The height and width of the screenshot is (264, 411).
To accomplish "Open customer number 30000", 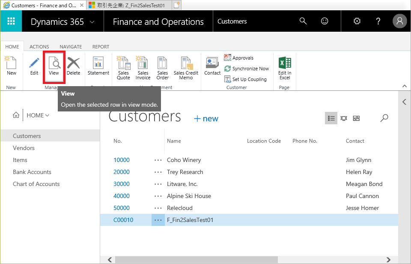I will (121, 184).
